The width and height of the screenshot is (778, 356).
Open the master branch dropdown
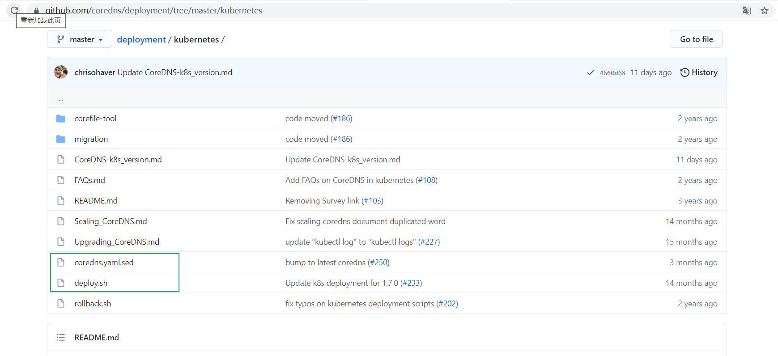(x=80, y=39)
